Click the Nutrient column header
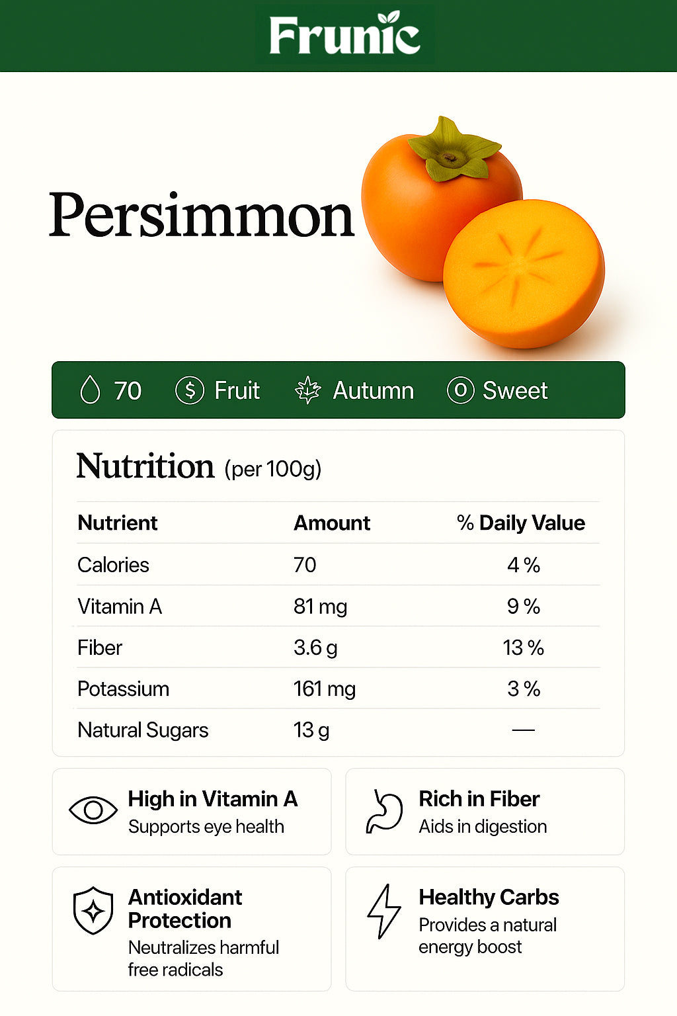677x1016 pixels. coord(118,523)
